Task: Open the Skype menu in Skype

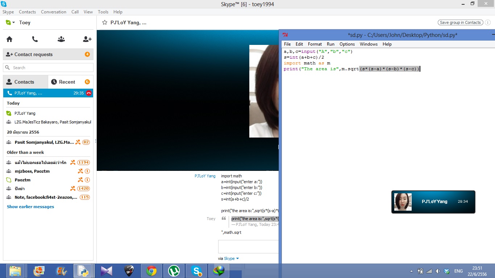Action: point(8,12)
